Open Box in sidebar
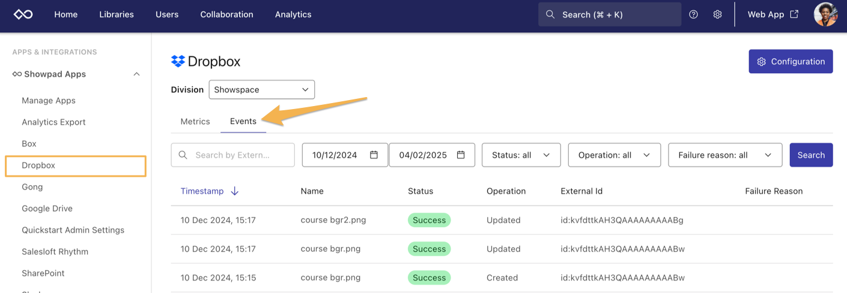Viewport: 847px width, 293px height. pos(29,144)
